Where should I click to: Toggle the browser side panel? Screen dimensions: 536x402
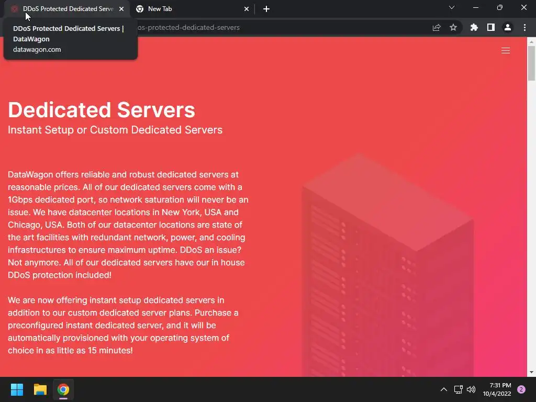tap(491, 27)
